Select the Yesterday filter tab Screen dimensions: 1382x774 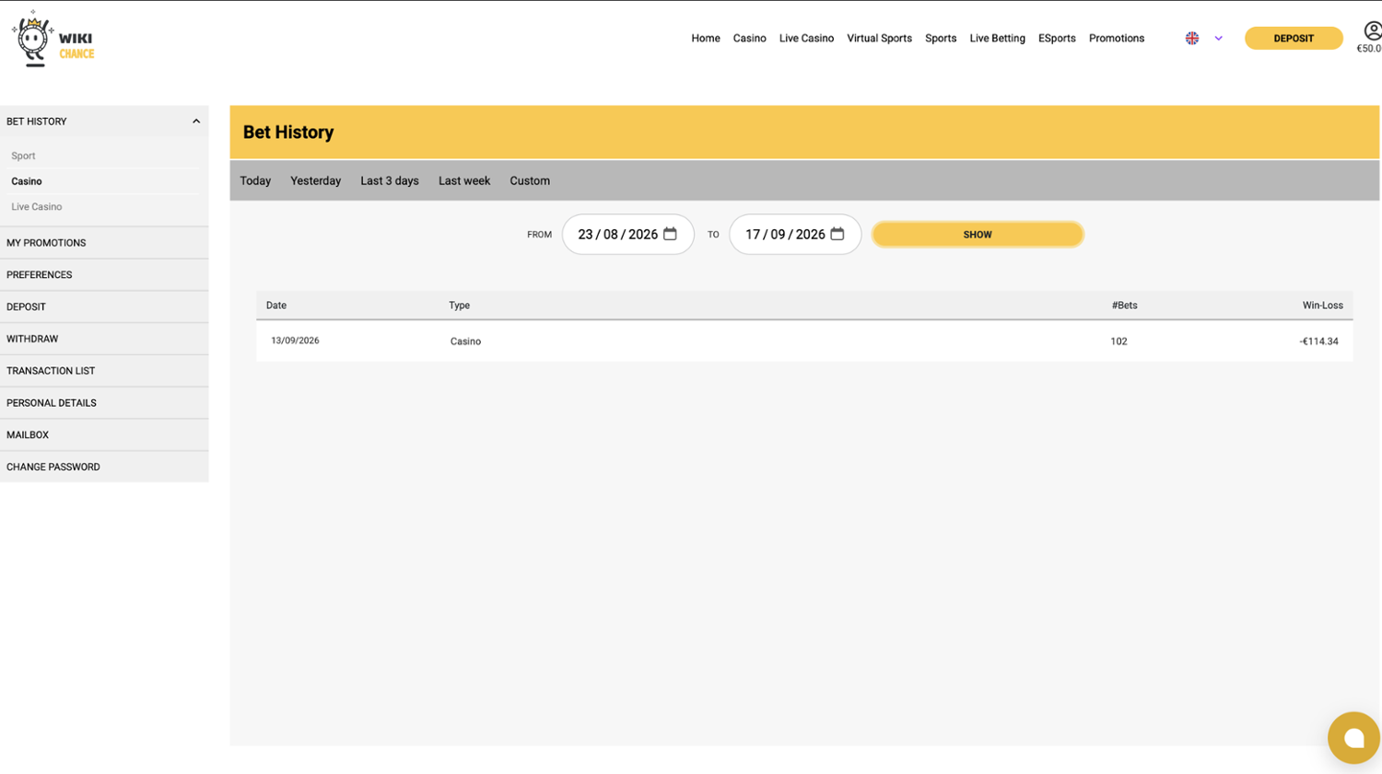[x=315, y=180]
